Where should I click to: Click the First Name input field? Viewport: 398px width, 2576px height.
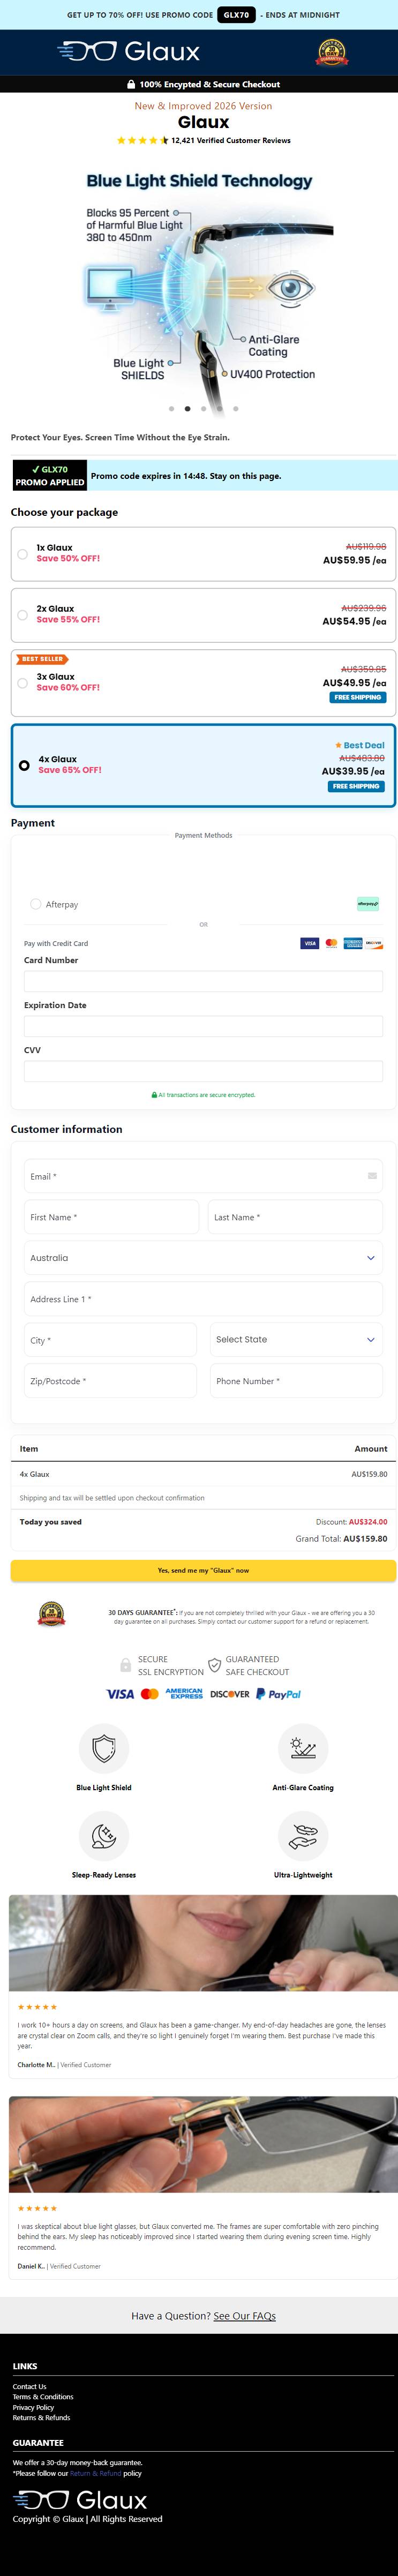click(x=111, y=1217)
